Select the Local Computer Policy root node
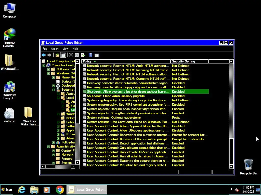 61,61
